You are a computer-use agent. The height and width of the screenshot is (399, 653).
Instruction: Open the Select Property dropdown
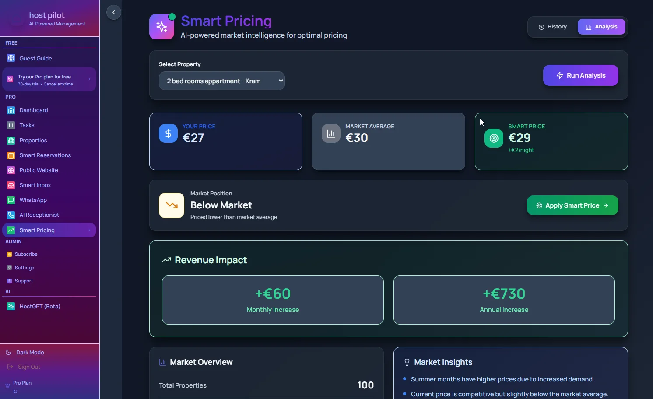pos(222,81)
